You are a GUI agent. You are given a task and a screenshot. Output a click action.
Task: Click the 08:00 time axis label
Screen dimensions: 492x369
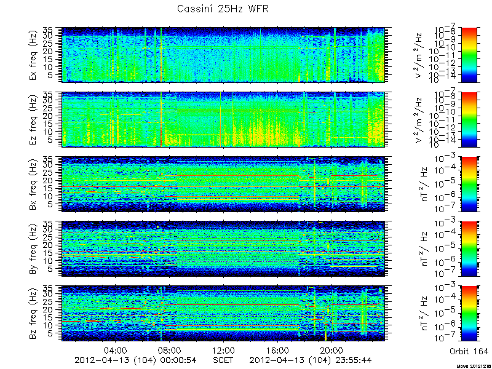coord(170,350)
